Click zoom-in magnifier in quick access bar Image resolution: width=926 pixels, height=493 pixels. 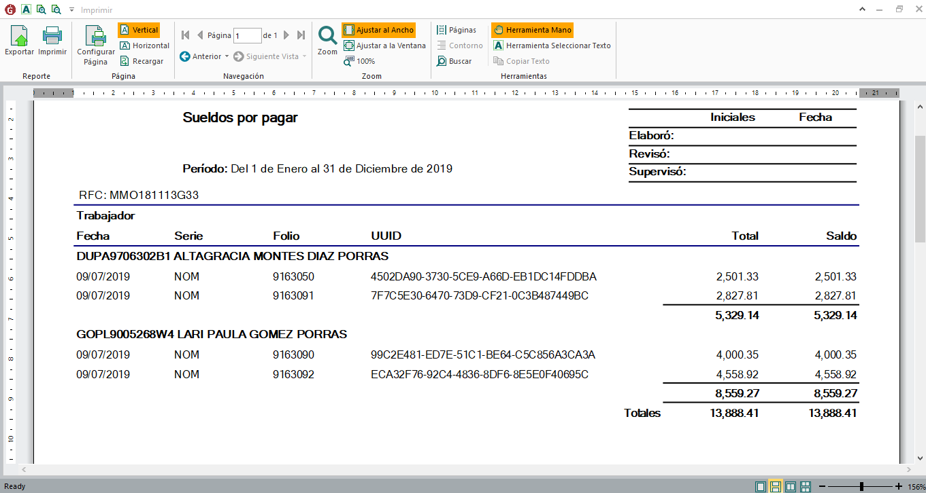(41, 10)
